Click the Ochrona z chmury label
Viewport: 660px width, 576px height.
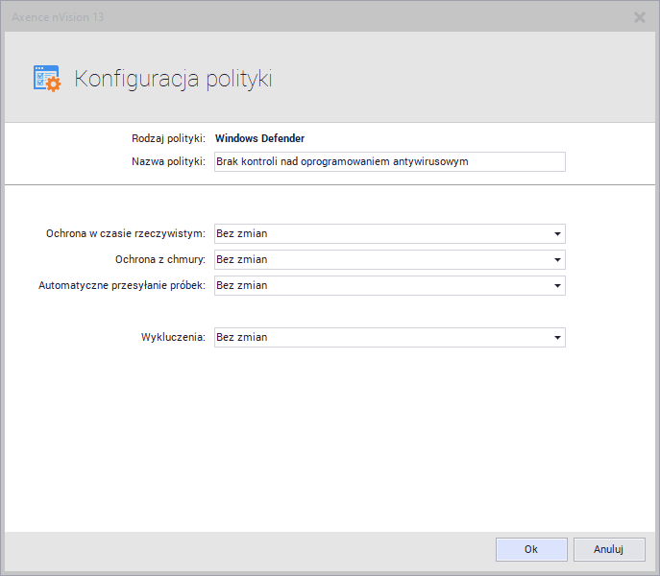pos(159,259)
